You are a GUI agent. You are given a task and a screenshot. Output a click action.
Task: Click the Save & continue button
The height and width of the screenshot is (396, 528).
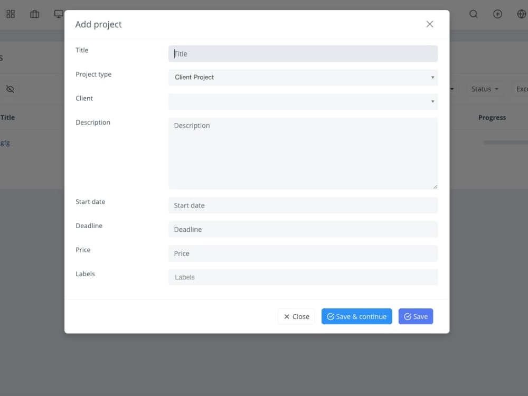356,316
